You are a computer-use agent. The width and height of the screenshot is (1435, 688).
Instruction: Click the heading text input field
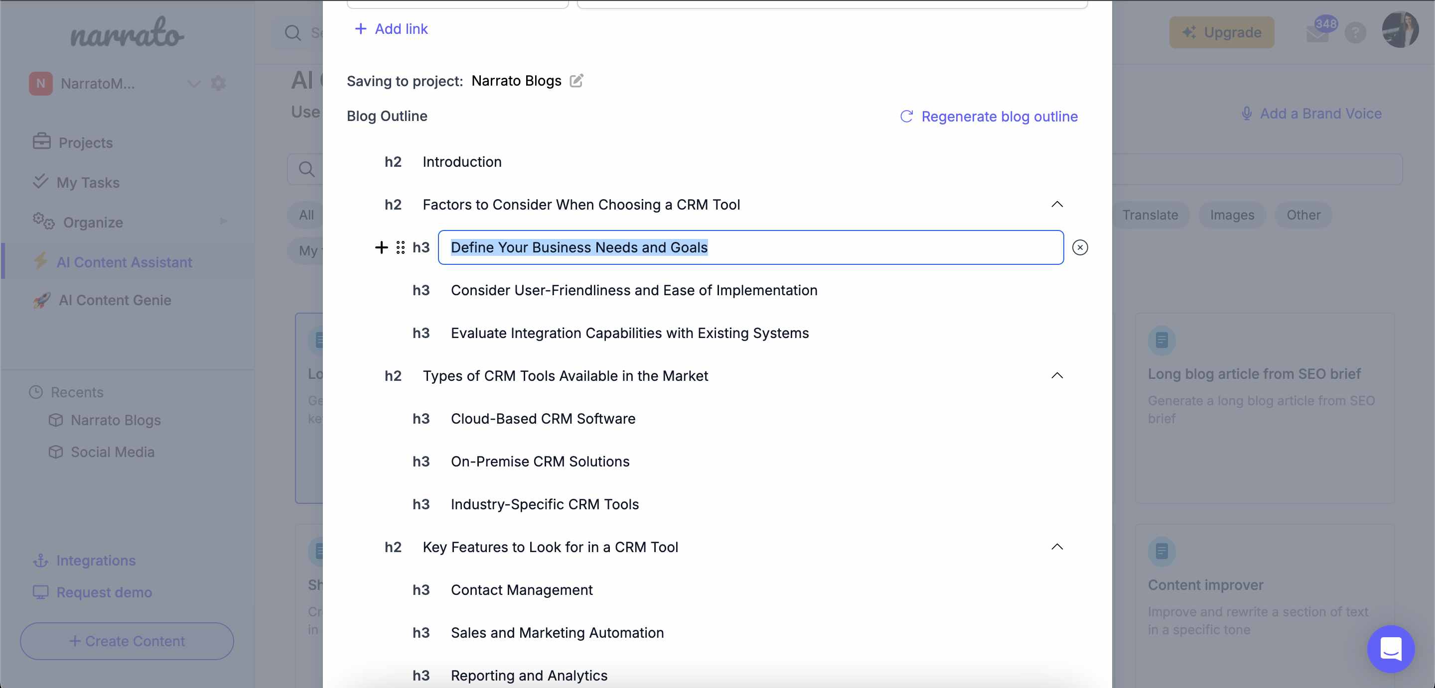[x=750, y=247]
